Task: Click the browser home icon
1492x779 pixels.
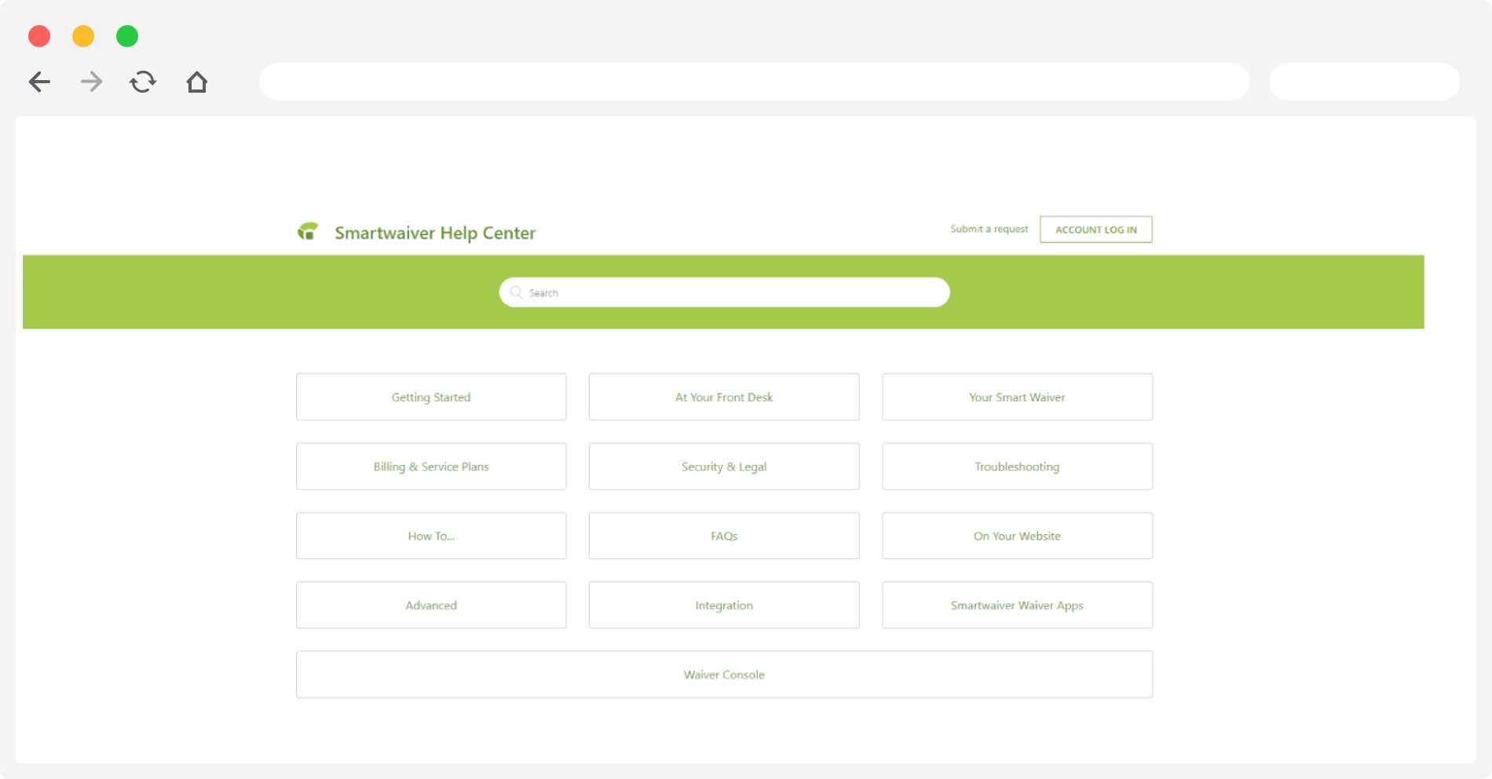Action: [x=196, y=82]
